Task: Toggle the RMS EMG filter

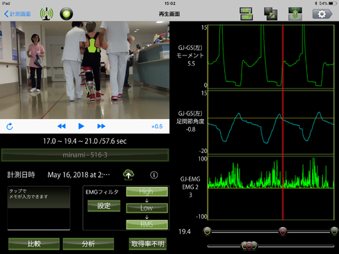Action: 147,224
